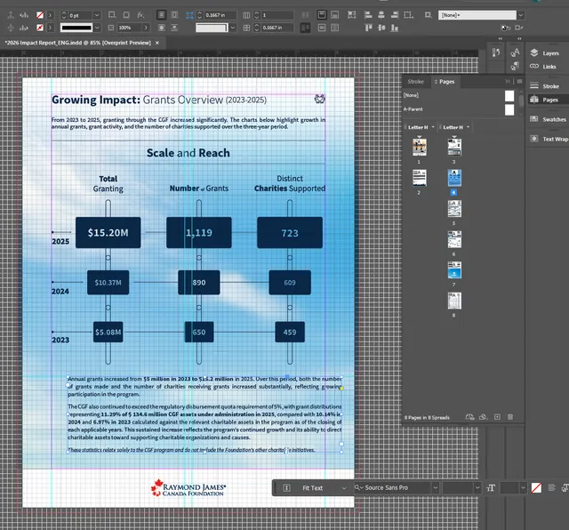Click align right edges icon
Viewport: 569px width, 530px height.
[x=395, y=15]
